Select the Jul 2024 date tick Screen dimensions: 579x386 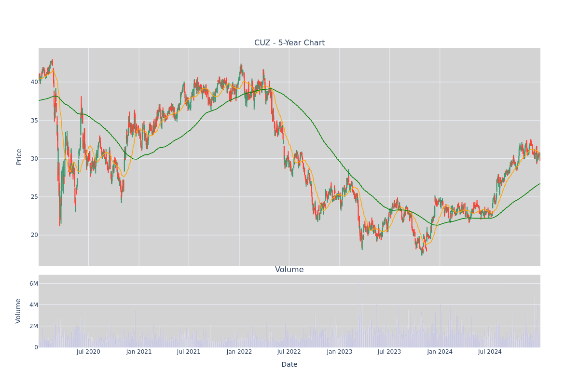tap(490, 352)
